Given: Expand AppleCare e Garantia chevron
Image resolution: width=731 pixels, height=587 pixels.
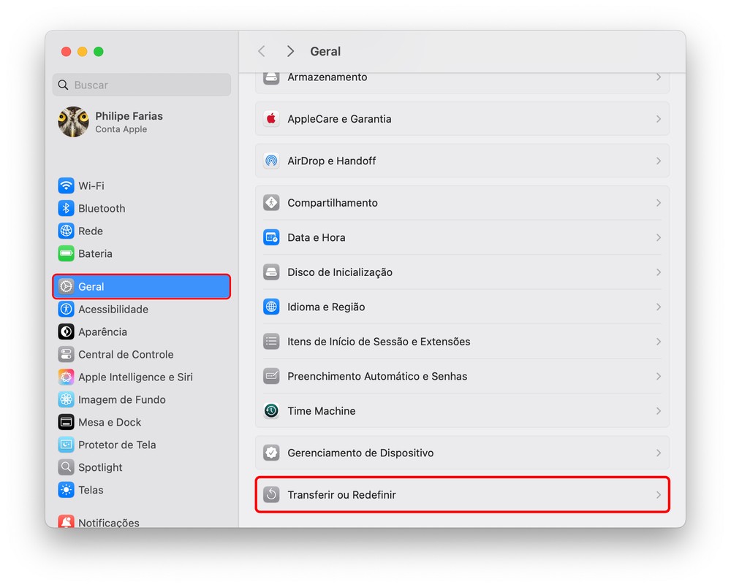Looking at the screenshot, I should tap(659, 119).
